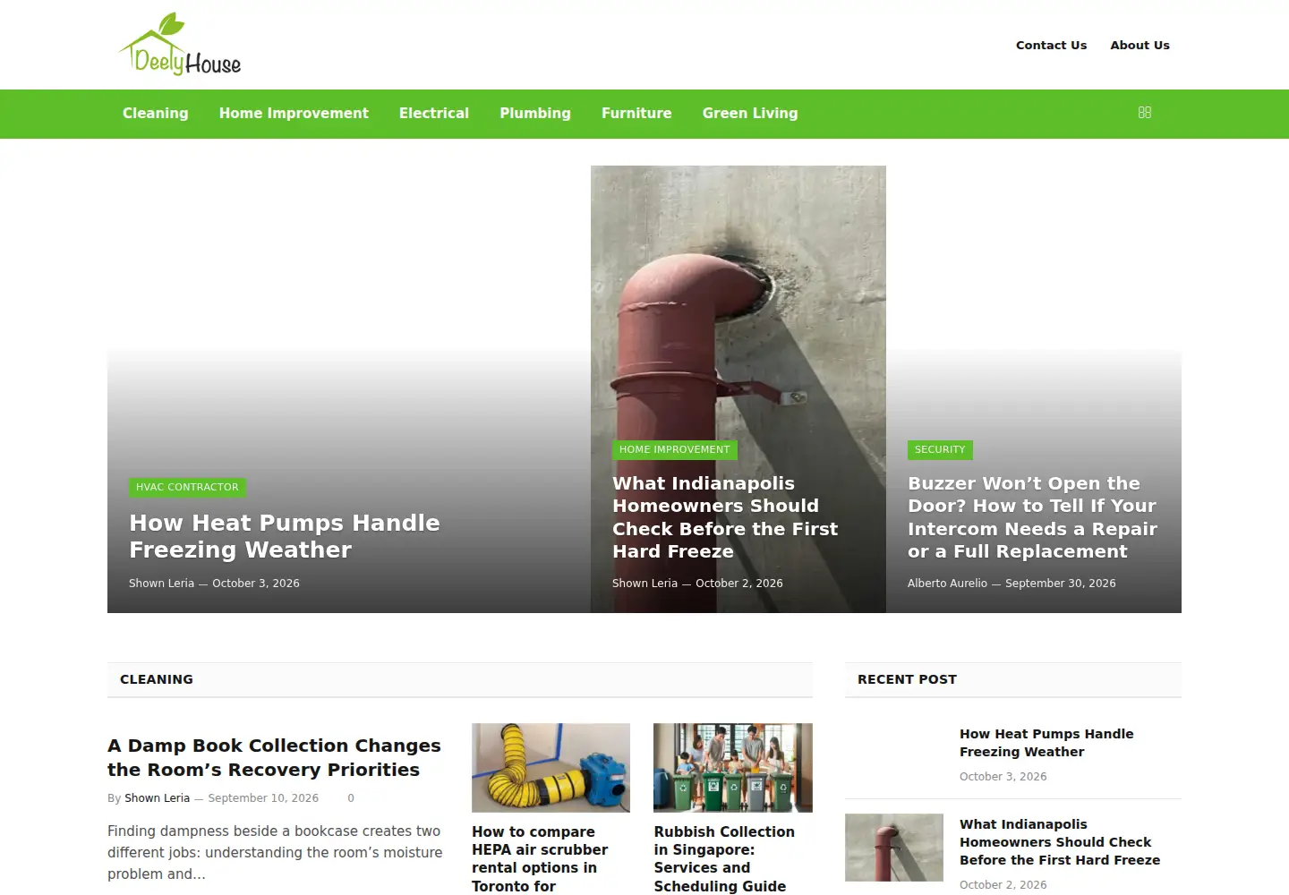Select the Cleaning menu item

[x=156, y=114]
